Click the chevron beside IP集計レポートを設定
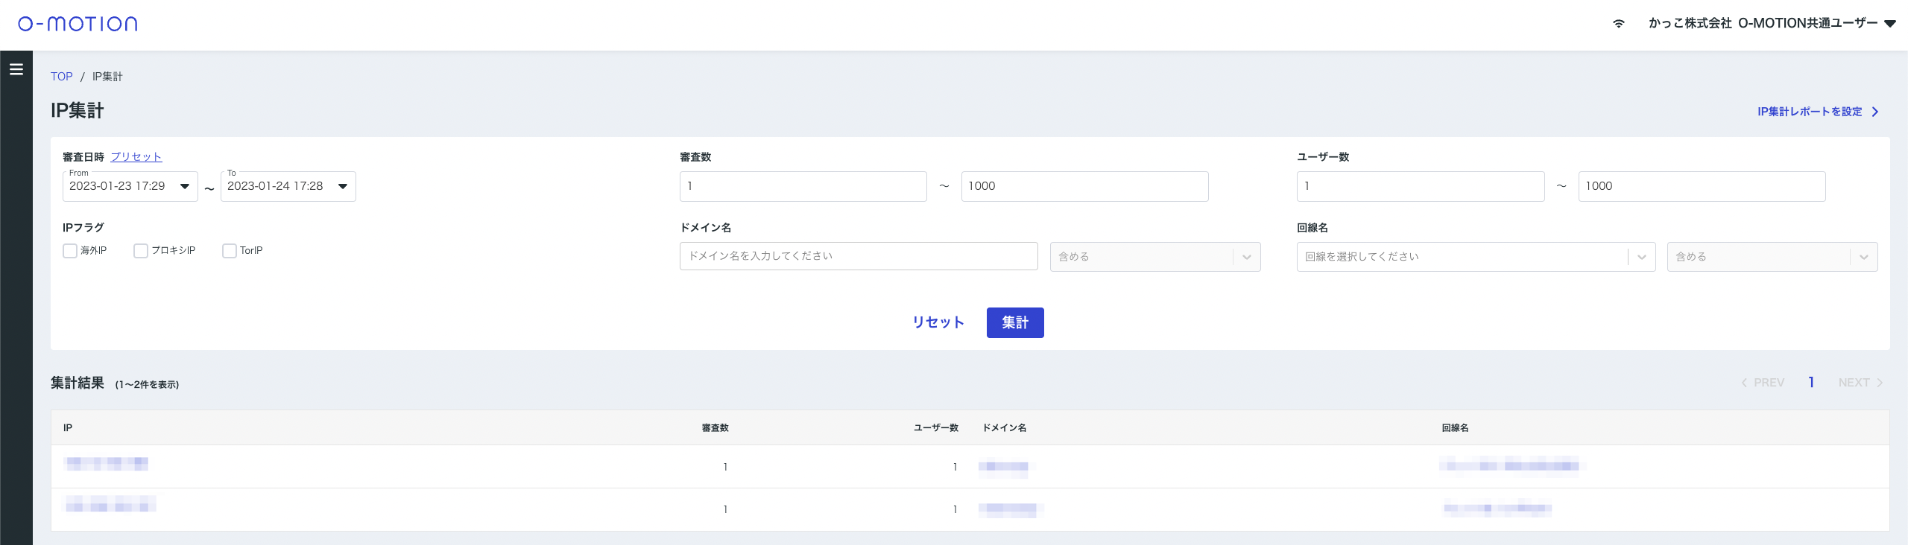Image resolution: width=1908 pixels, height=545 pixels. coord(1875,112)
